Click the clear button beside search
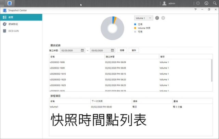The image size is (219, 139). click(134, 50)
